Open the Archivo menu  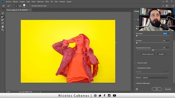click(8, 2)
